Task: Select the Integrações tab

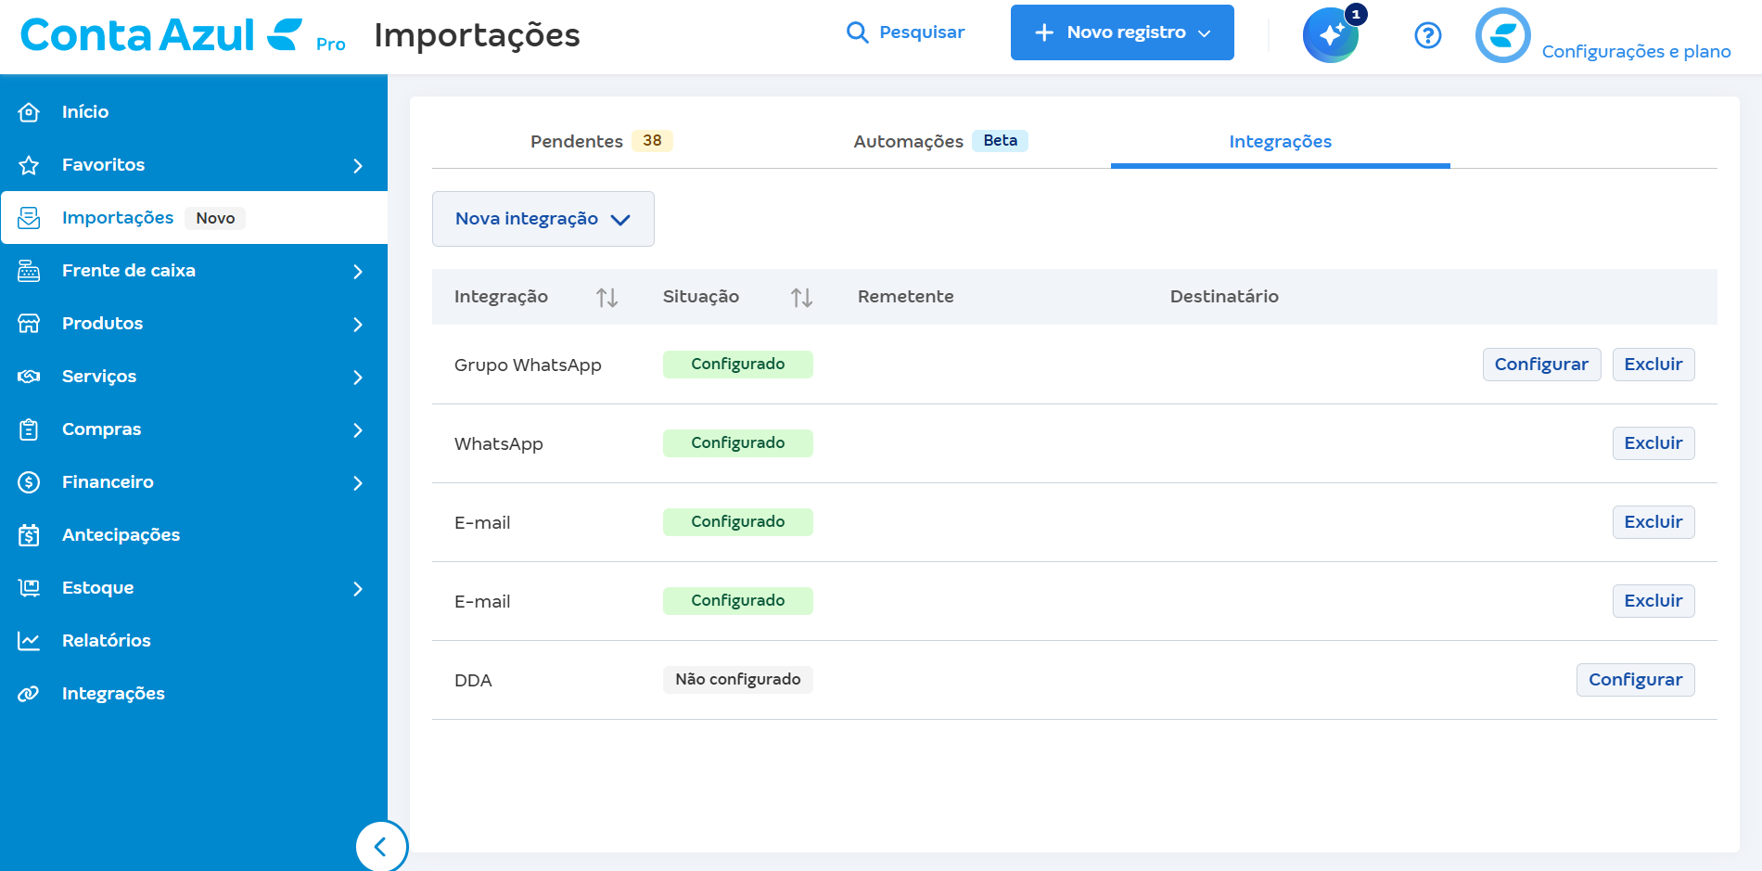Action: tap(1281, 141)
